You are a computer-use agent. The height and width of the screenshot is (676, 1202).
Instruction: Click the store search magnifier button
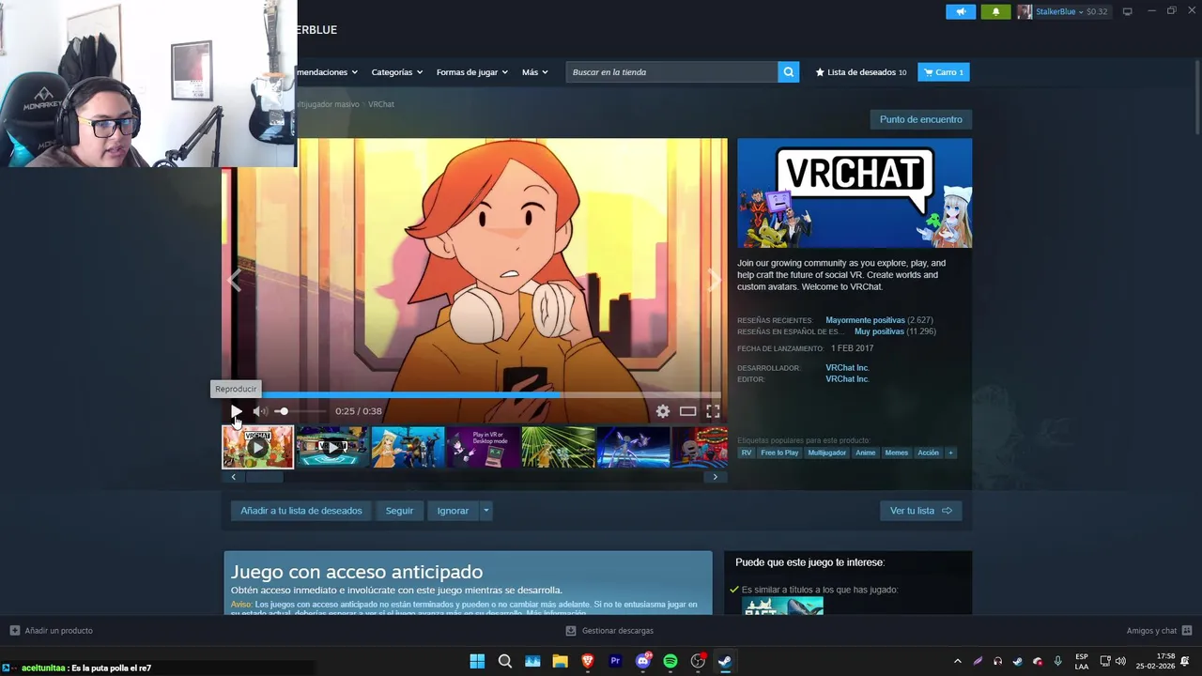(789, 72)
